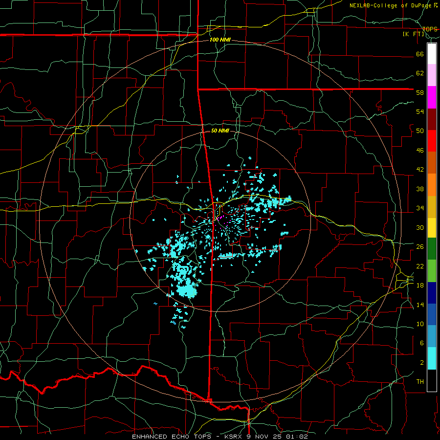
Task: Click the "34" legend value
Action: (420, 208)
